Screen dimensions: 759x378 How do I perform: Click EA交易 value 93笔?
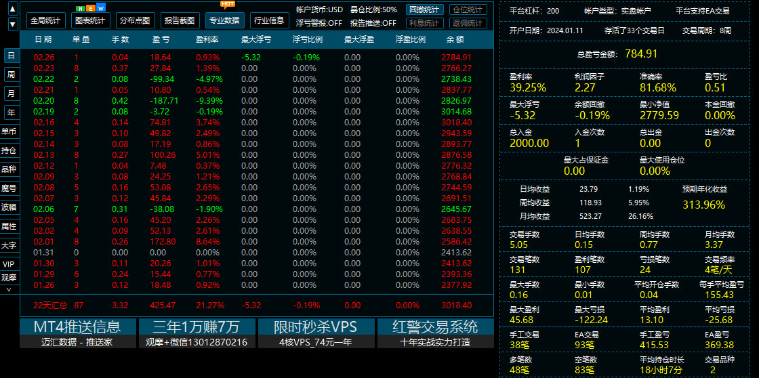[585, 345]
